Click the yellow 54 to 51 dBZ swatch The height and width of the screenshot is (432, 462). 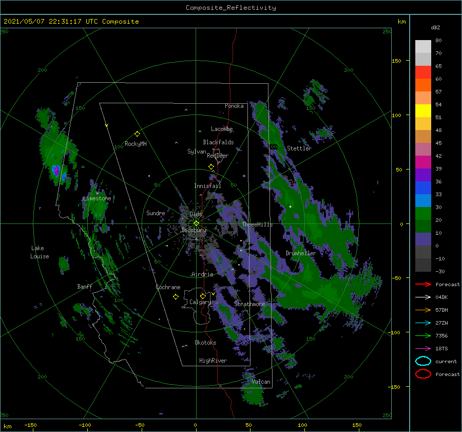[423, 111]
